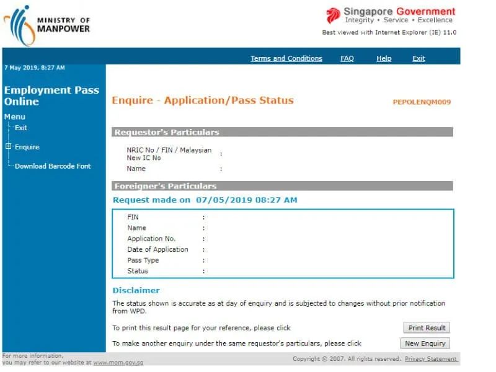Click the Status field in foreigner details

tap(138, 271)
